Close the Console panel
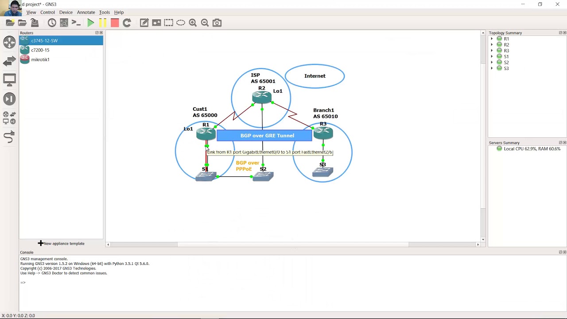Screen dimensions: 567x319 click(x=564, y=252)
